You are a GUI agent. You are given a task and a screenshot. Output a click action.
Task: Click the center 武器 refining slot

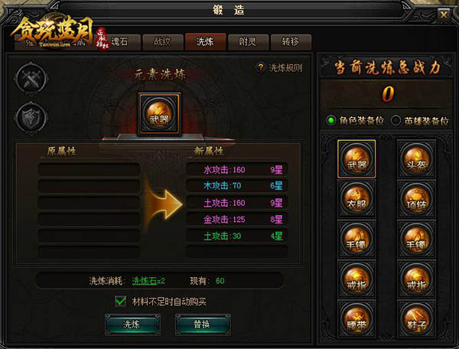point(160,114)
